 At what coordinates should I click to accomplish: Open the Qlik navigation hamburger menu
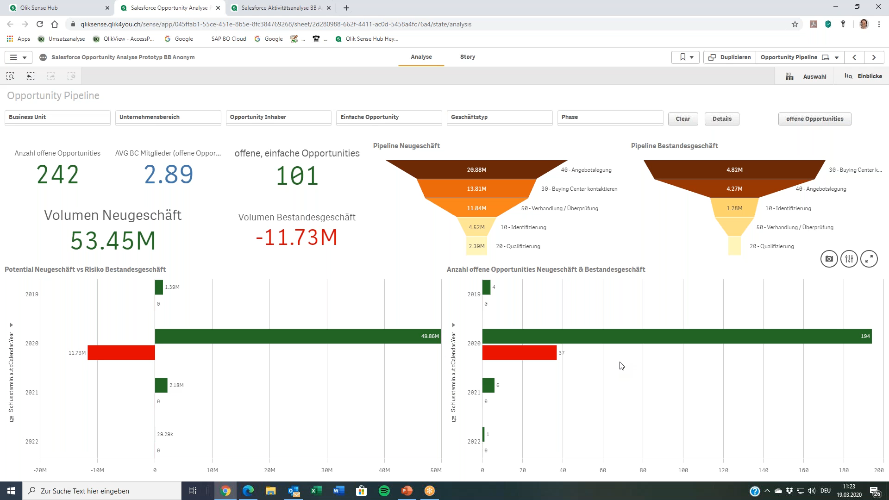tap(18, 57)
